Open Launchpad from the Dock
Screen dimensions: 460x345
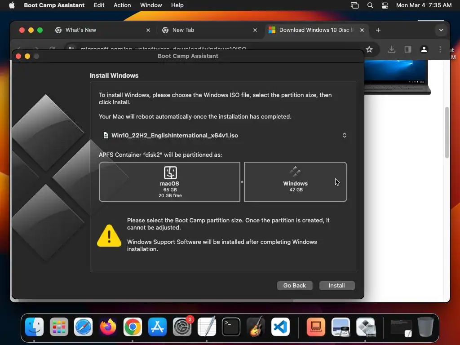click(x=59, y=327)
